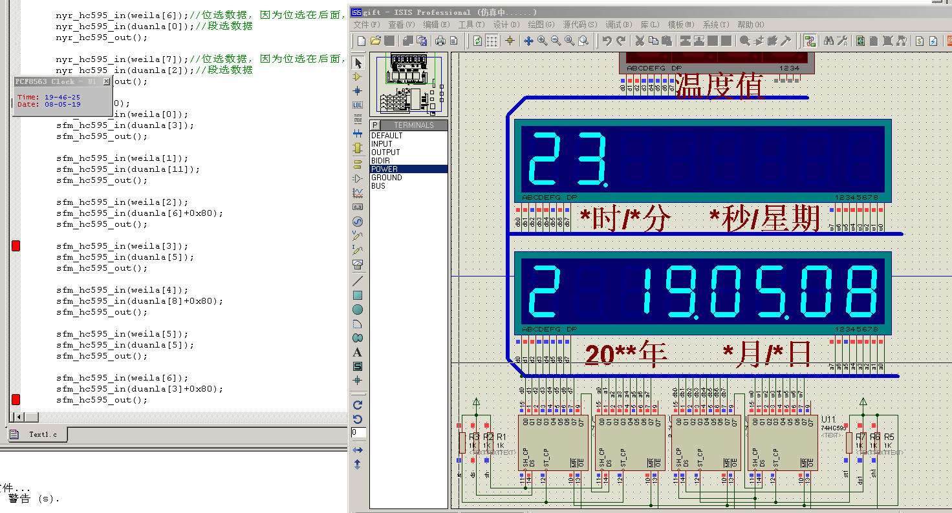Refresh the display
The image size is (952, 513).
coord(477,41)
